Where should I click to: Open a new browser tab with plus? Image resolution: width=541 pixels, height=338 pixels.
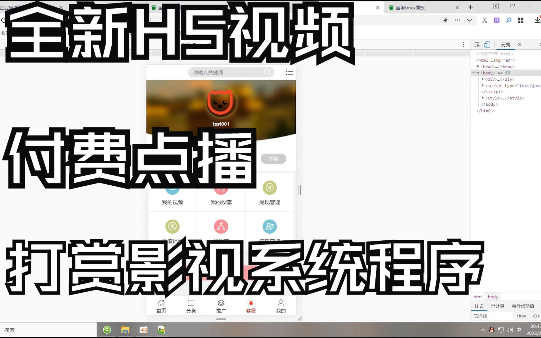pyautogui.click(x=470, y=7)
